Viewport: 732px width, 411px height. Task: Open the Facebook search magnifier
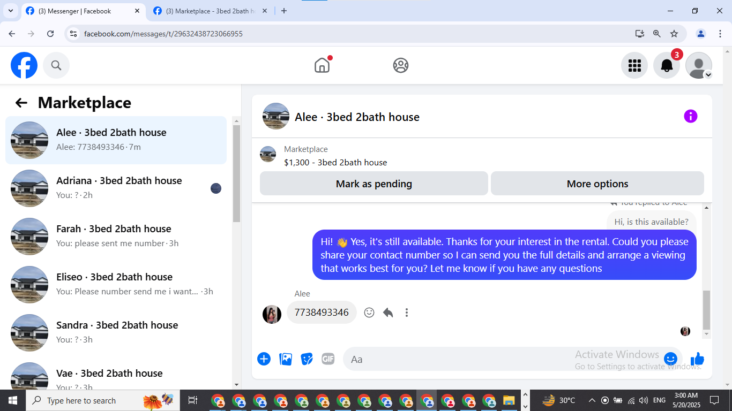[56, 65]
